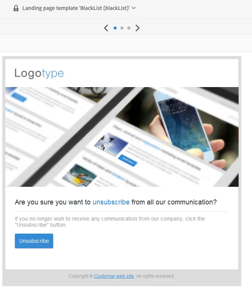The height and width of the screenshot is (290, 252).
Task: Click the lock icon beside the template title
Action: 16,8
